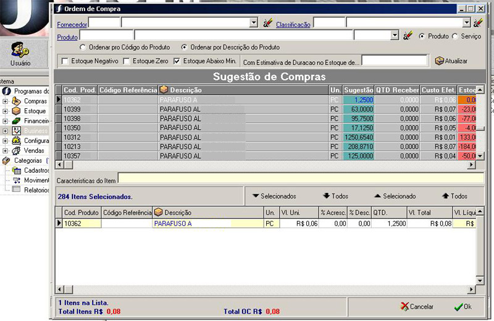Click the Atualizar refresh button
This screenshot has width=494, height=321.
click(x=451, y=61)
